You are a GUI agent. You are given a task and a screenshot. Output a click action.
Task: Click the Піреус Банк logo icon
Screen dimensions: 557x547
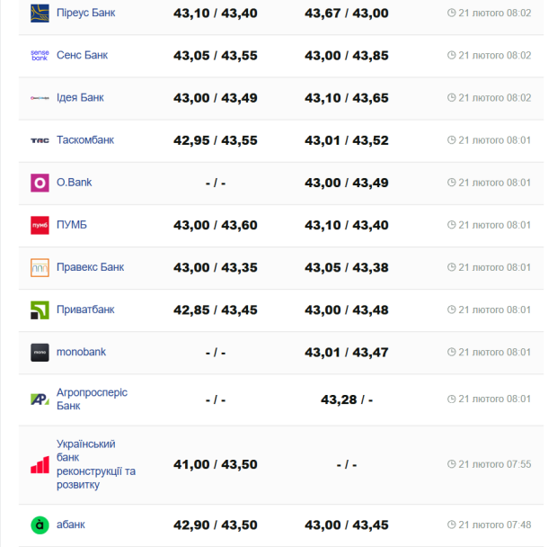click(x=40, y=13)
